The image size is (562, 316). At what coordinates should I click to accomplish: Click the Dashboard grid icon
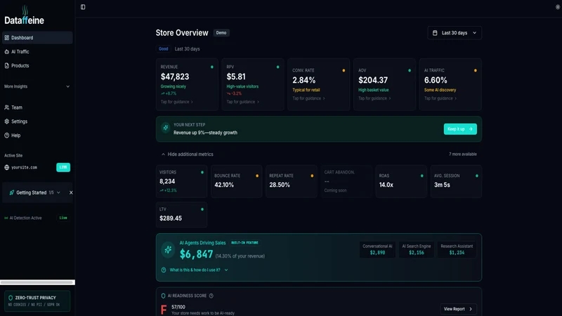(7, 38)
